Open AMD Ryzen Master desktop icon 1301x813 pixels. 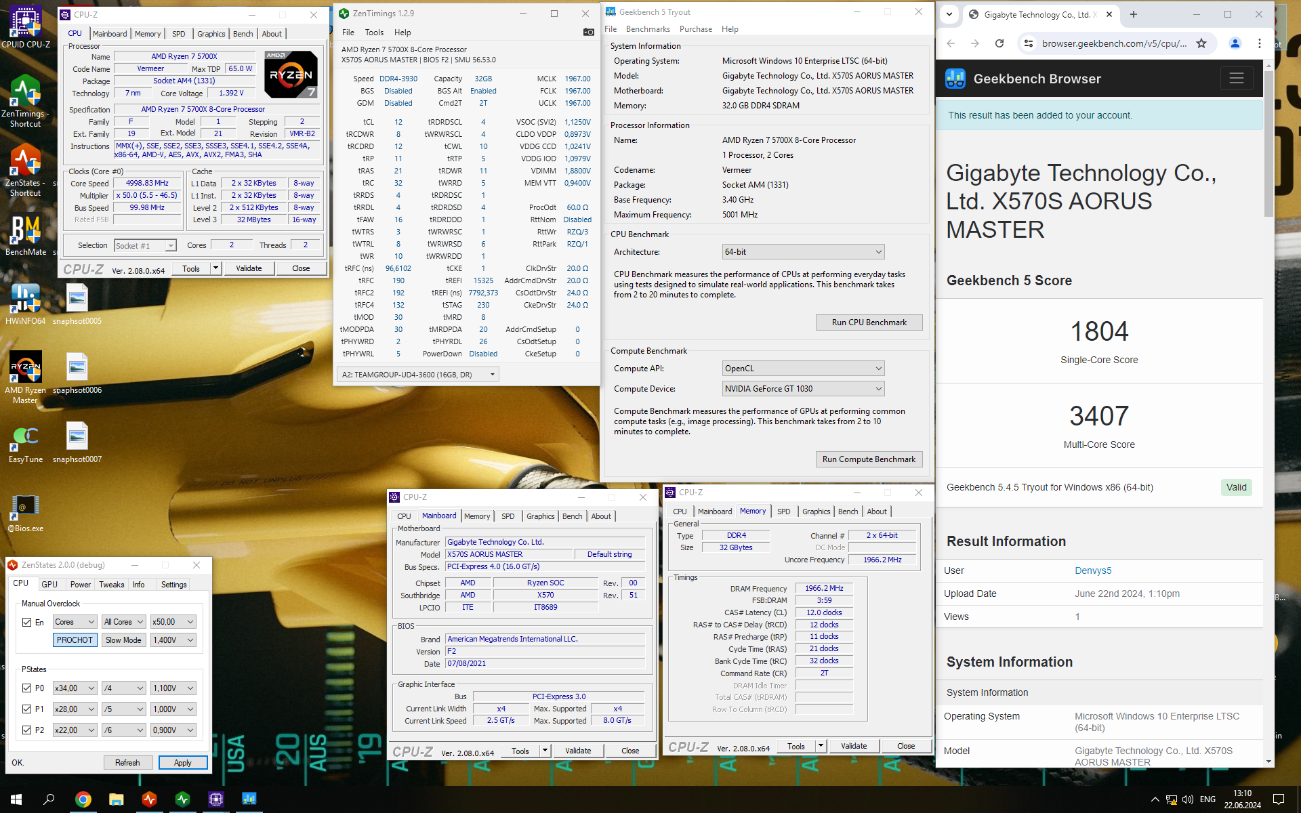(26, 378)
